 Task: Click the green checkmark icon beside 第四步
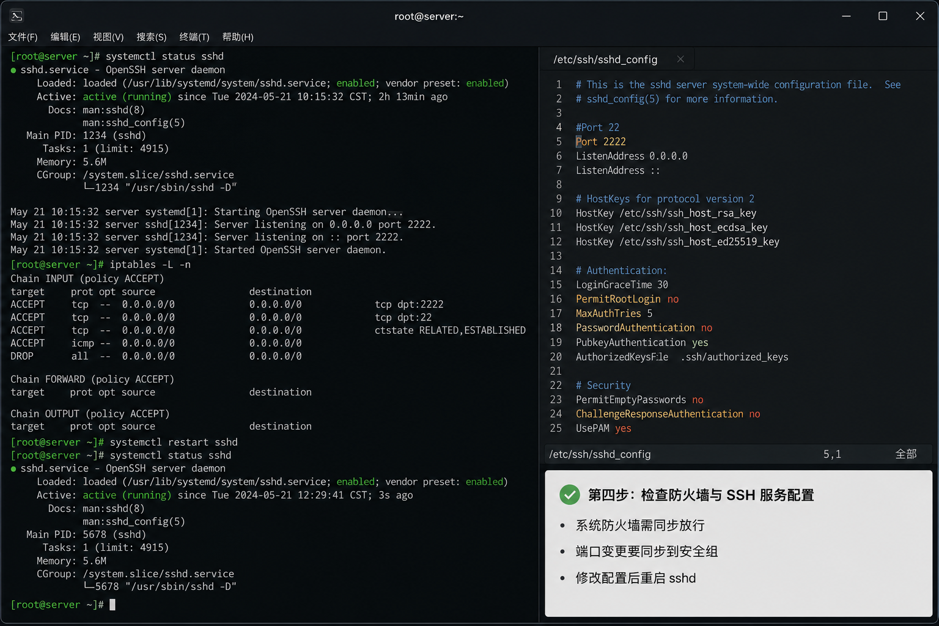tap(570, 495)
